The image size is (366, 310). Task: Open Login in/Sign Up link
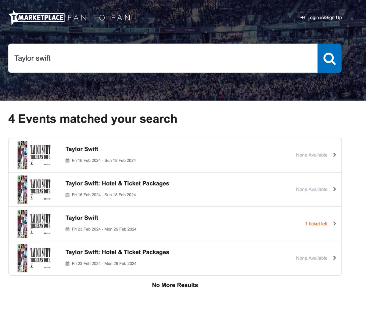[325, 18]
